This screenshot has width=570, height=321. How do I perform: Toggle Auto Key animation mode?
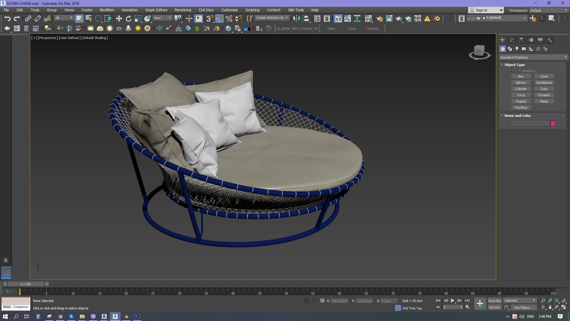coord(495,301)
